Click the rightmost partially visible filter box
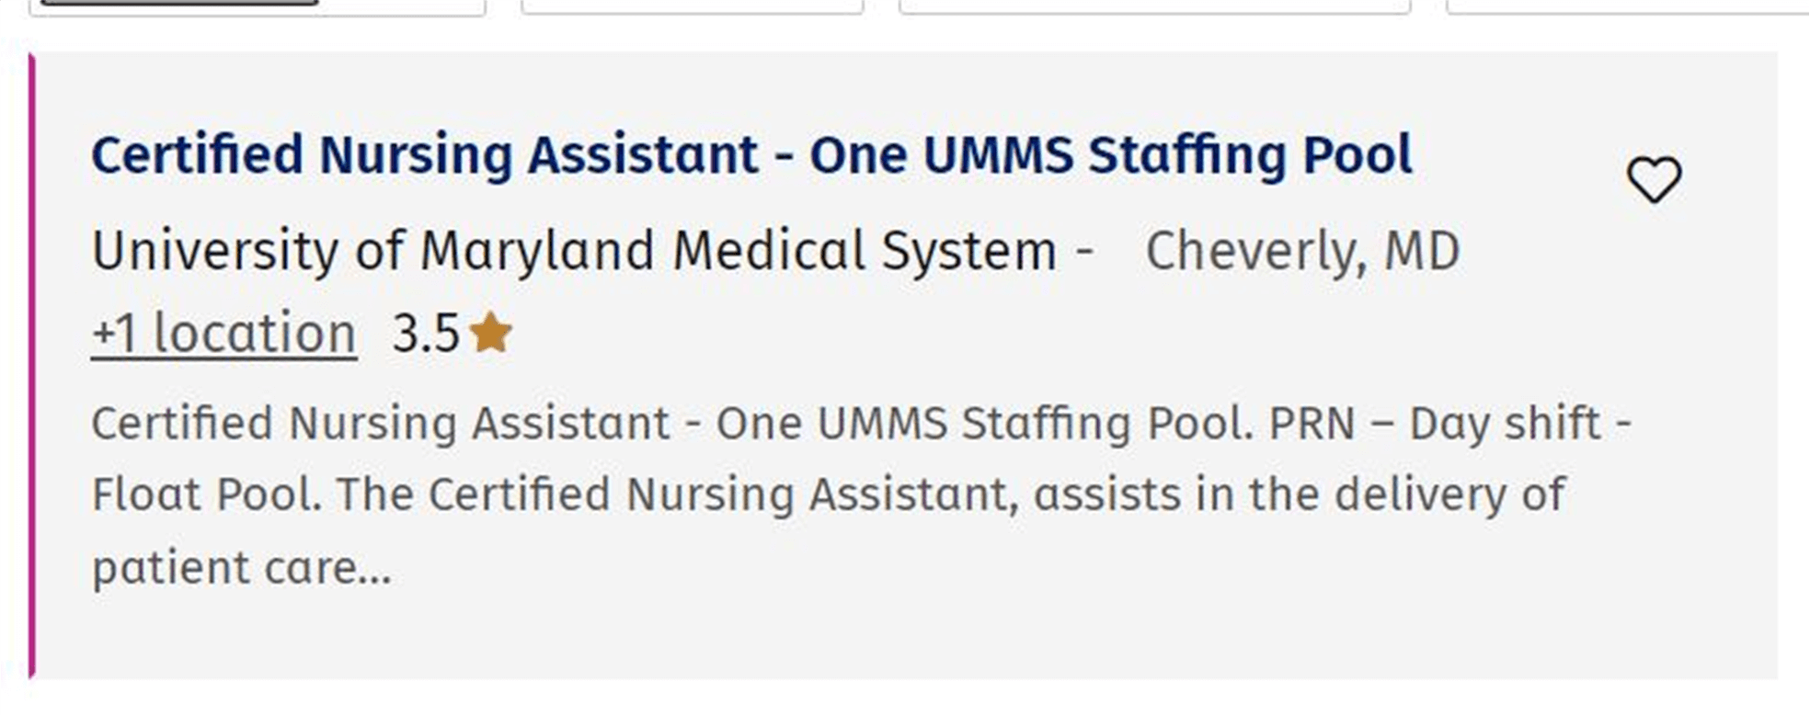Image resolution: width=1810 pixels, height=716 pixels. [1626, 6]
